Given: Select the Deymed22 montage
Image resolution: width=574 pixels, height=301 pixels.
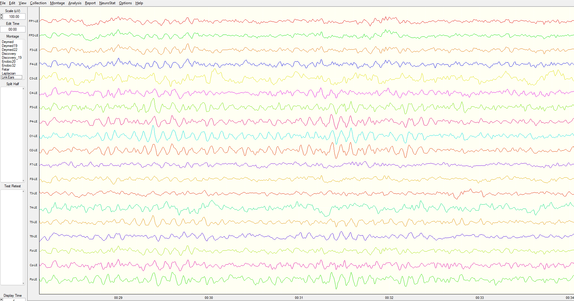Looking at the screenshot, I should click(x=9, y=49).
